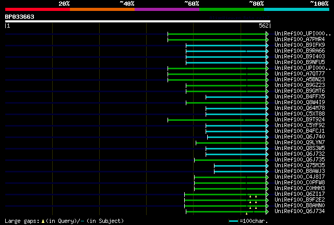Select the UniRef100_Q6J735 label
Image resolution: width=334 pixels, height=225 pixels.
click(x=300, y=160)
